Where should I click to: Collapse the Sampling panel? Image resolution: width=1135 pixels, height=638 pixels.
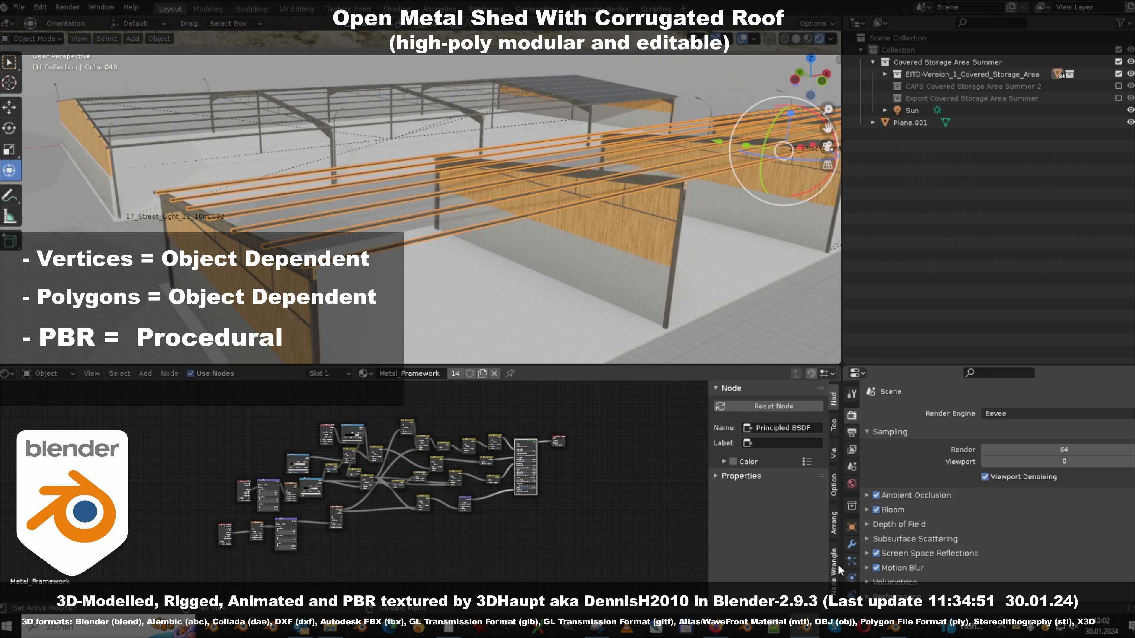click(x=867, y=432)
